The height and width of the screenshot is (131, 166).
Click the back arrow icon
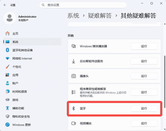pos(5,5)
